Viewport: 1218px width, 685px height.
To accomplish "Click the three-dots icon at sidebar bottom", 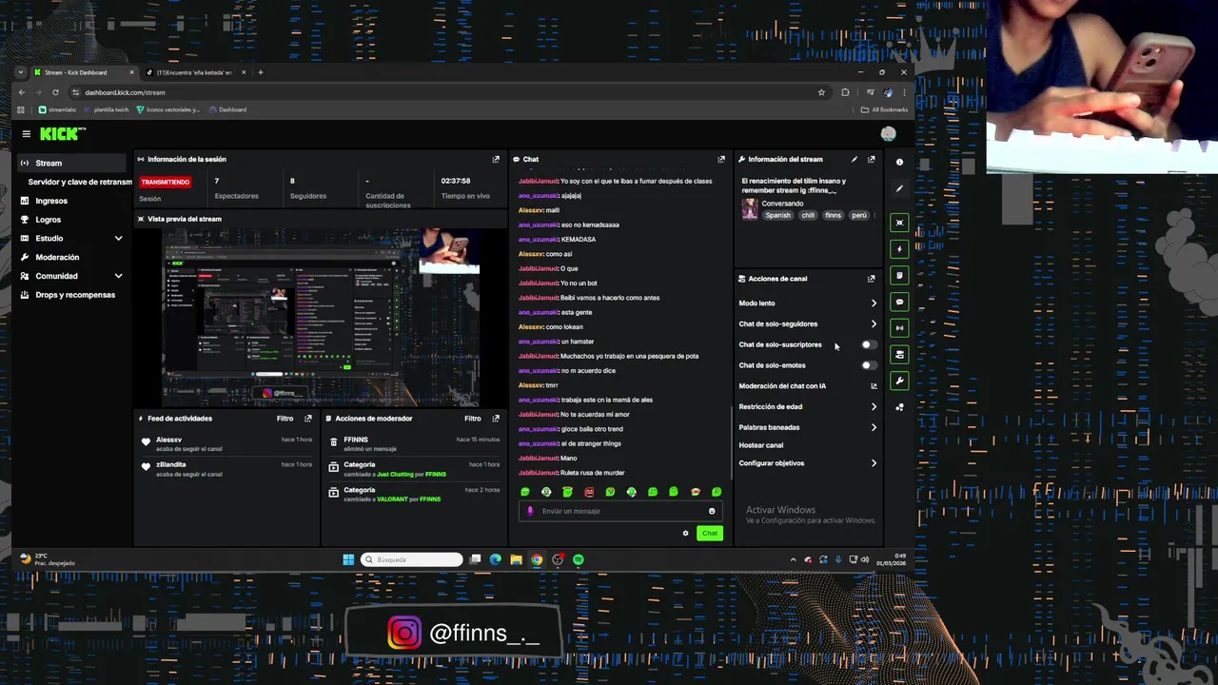I will pos(899,407).
